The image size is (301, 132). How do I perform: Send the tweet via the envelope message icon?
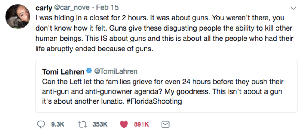point(165,124)
